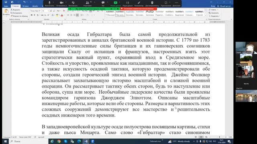This screenshot has width=257, height=144.
Task: Apply the Строгий style
Action: coord(199,13)
